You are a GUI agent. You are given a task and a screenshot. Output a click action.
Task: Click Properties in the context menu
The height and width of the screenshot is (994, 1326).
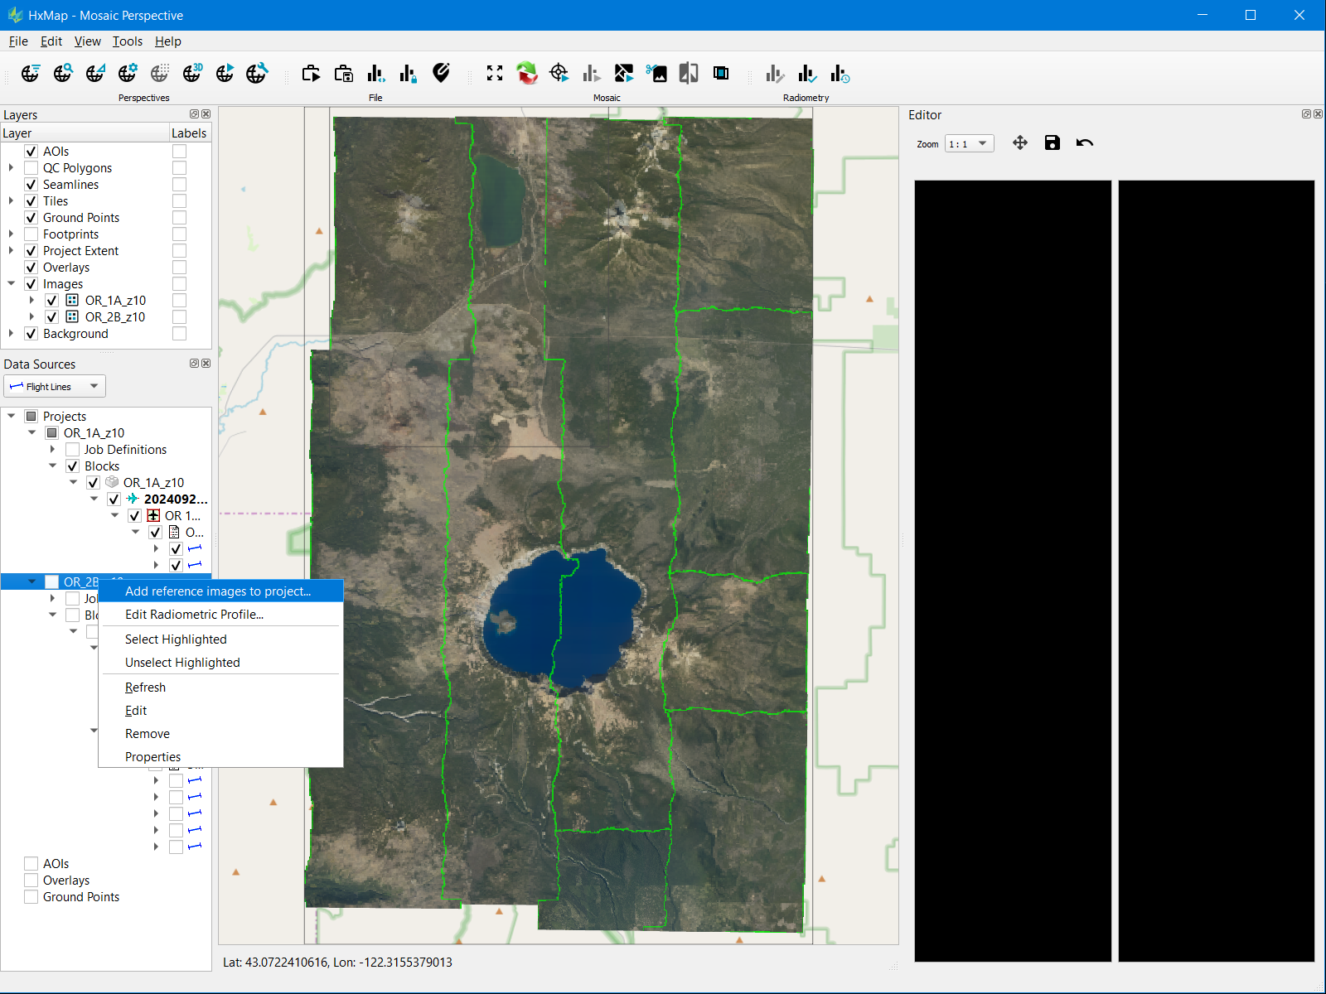(x=152, y=757)
